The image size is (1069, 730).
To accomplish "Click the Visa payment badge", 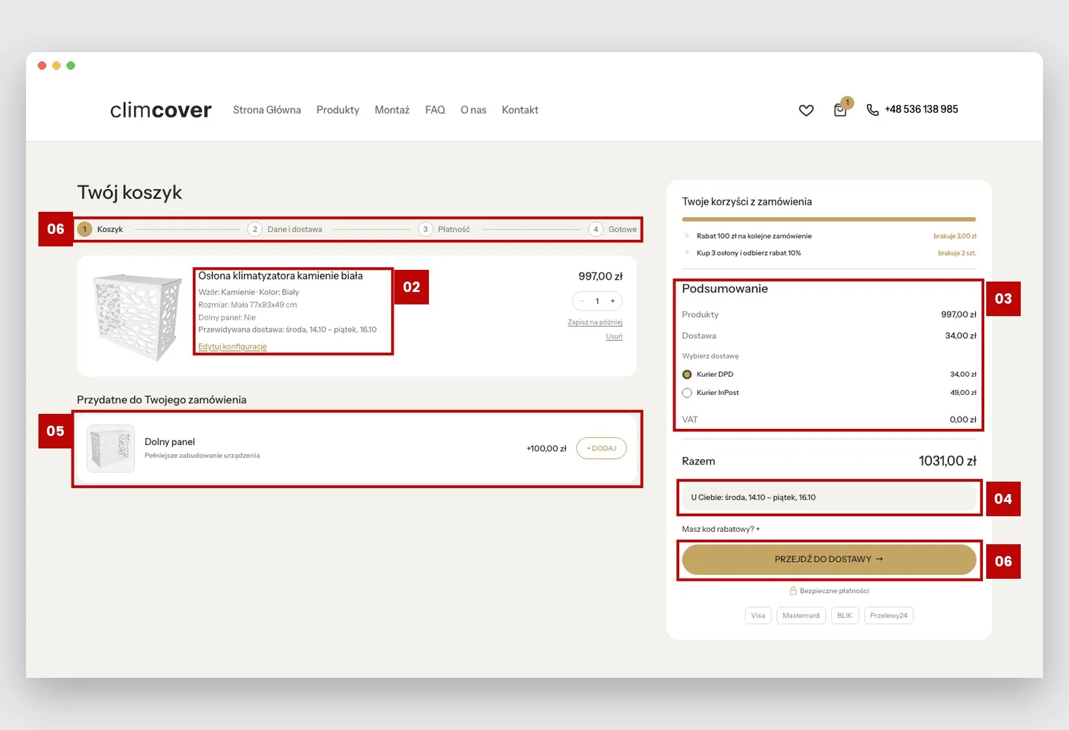I will point(758,615).
